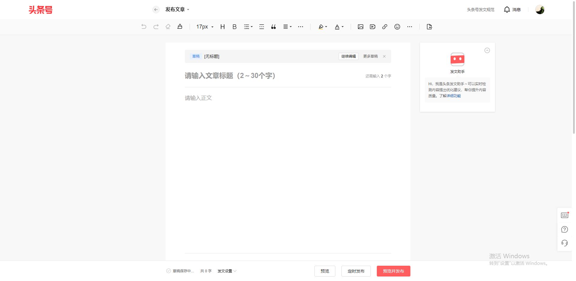This screenshot has width=576, height=281.
Task: Click the article title input field
Action: click(x=270, y=76)
